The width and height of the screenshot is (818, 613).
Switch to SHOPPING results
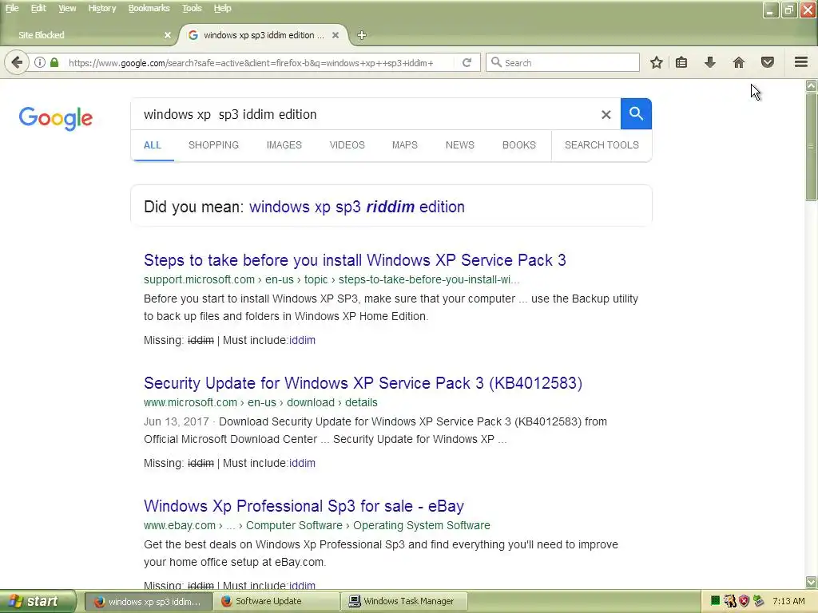(213, 145)
